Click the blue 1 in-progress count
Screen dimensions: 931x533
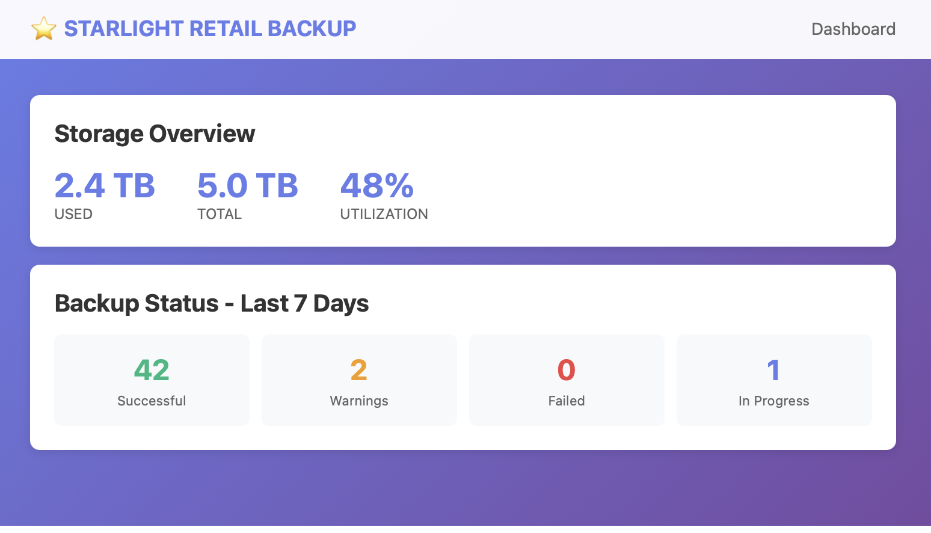(x=773, y=370)
